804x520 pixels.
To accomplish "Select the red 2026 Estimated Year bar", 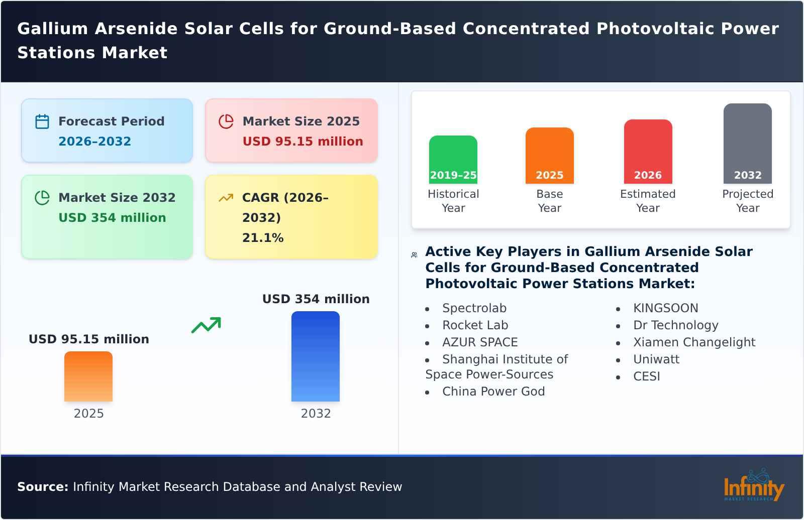I will [648, 152].
